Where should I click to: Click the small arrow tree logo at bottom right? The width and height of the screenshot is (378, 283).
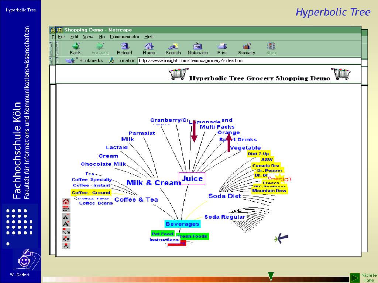pyautogui.click(x=281, y=238)
